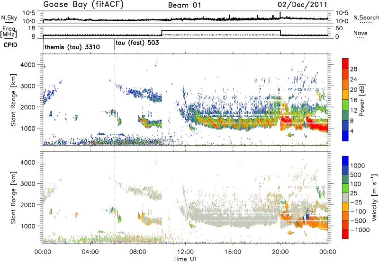The width and height of the screenshot is (379, 262).
Task: Click the grey band of the velocity colorbar
Action: click(x=345, y=198)
